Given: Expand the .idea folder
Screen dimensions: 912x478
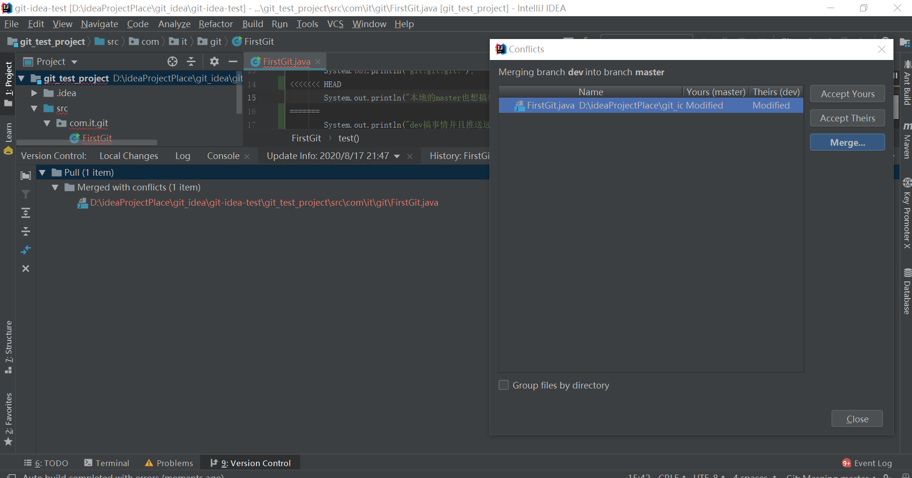Looking at the screenshot, I should [x=34, y=93].
